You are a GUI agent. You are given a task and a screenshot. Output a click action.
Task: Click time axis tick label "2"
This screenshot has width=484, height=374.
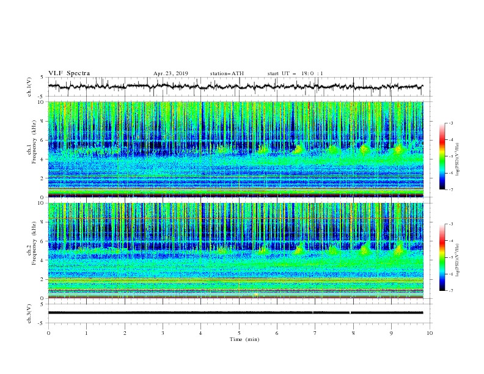125,333
